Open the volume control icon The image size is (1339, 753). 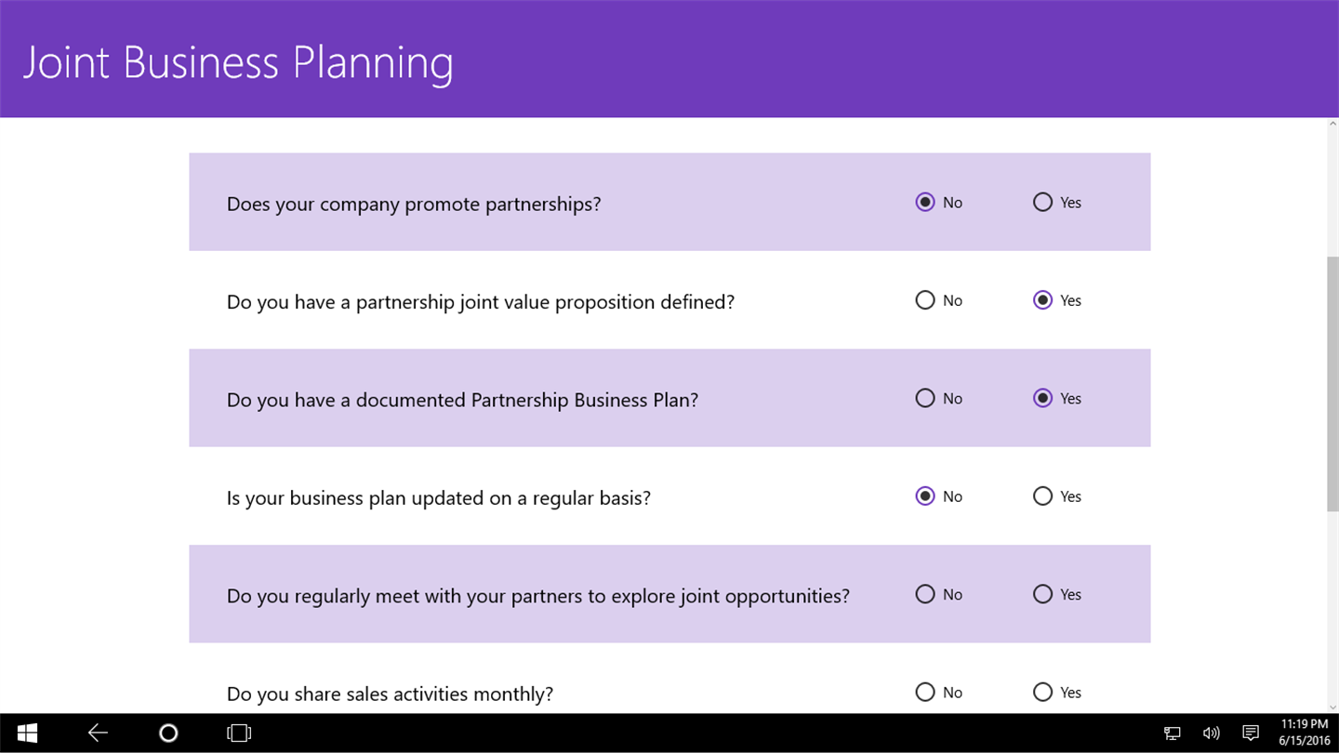1211,733
